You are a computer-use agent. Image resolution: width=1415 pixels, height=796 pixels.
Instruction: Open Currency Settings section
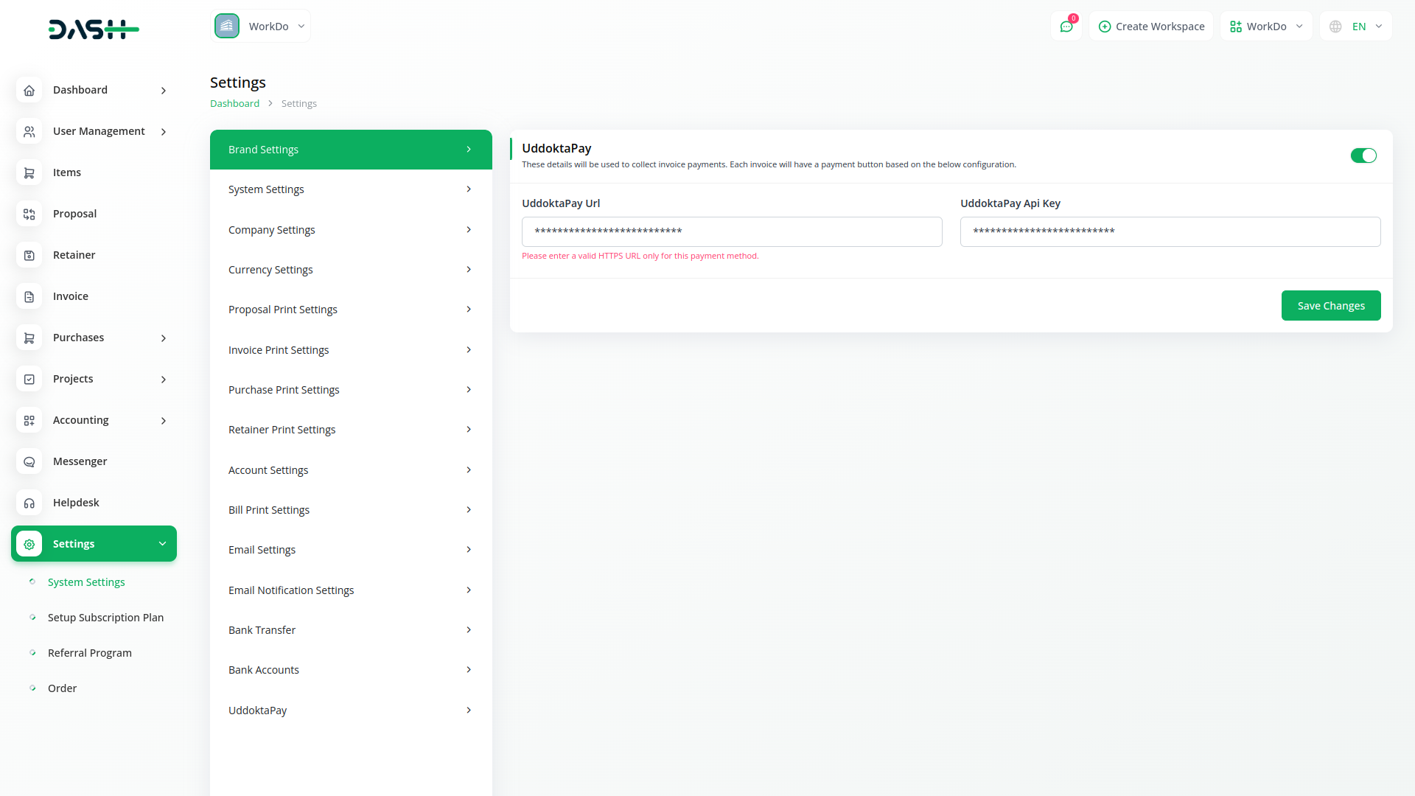351,270
